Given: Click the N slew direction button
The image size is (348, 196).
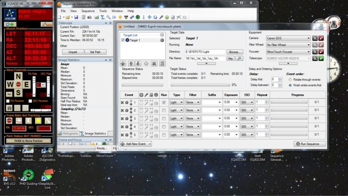Looking at the screenshot, I should pos(18,76).
